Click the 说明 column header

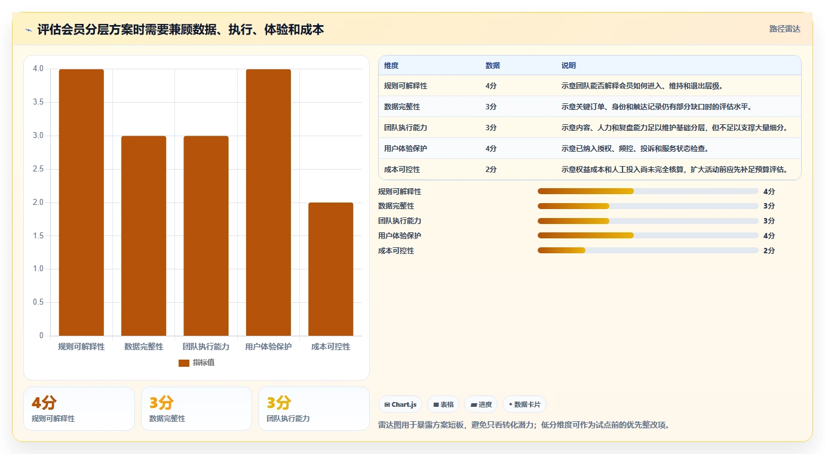[x=569, y=66]
